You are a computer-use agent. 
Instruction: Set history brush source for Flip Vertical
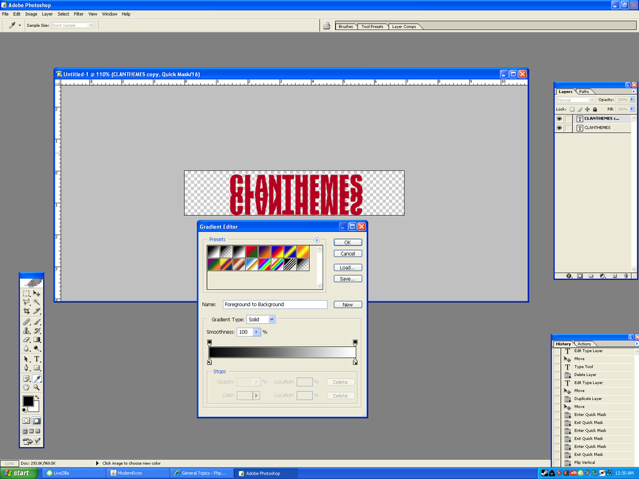click(557, 463)
